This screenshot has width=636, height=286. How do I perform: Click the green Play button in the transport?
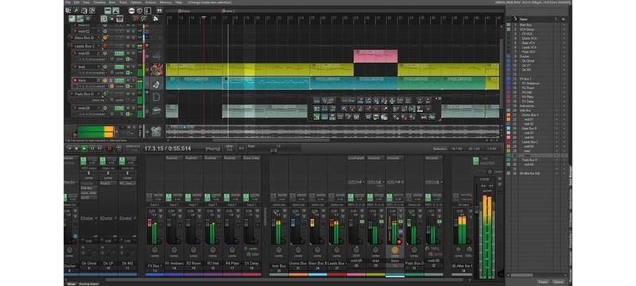point(84,149)
